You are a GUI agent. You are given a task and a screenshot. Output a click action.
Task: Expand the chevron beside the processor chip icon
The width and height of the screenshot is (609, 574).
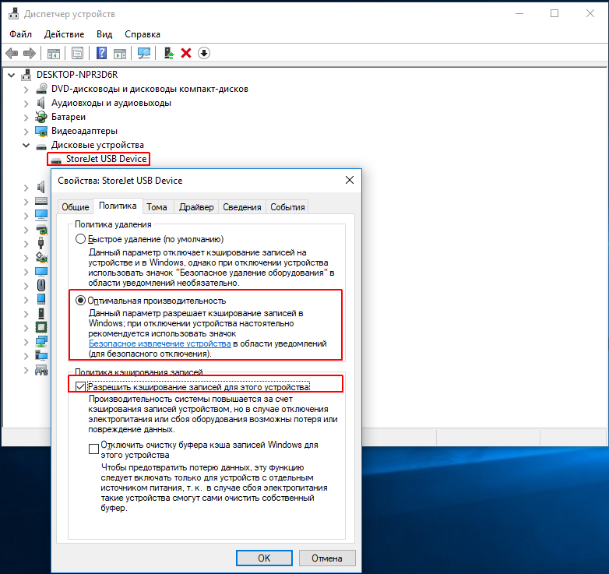(x=26, y=328)
